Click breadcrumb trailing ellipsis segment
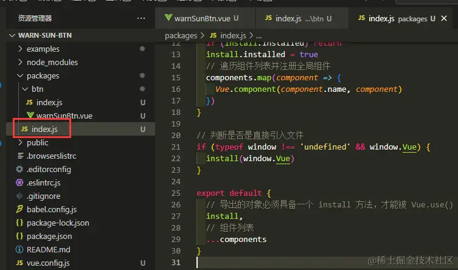This screenshot has width=458, height=270. point(258,36)
